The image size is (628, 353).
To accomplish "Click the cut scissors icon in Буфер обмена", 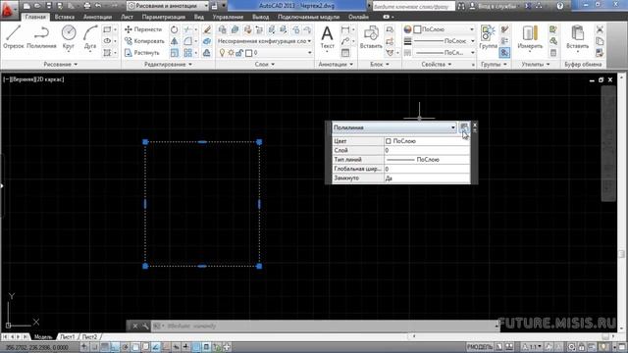I will pos(600,29).
